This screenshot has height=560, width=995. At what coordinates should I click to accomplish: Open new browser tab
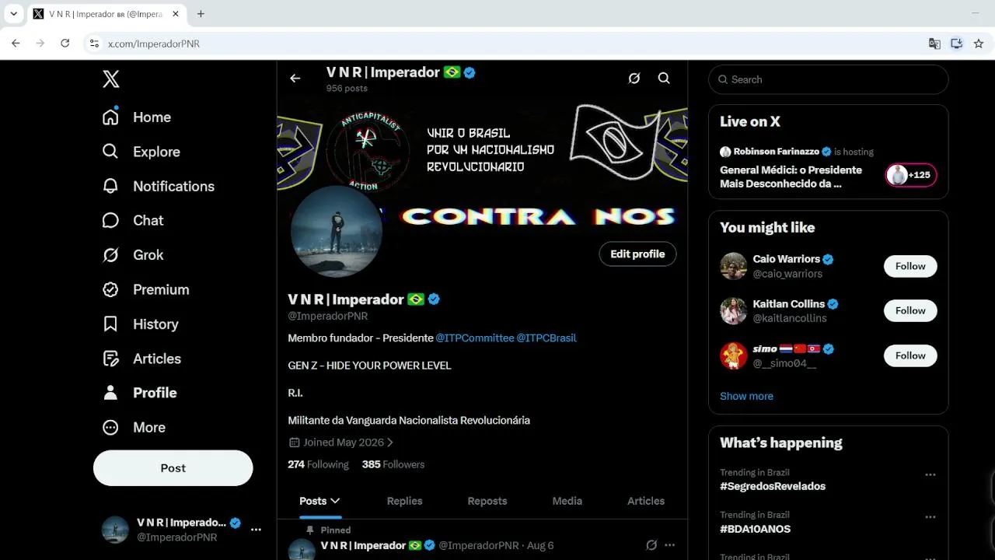click(201, 14)
